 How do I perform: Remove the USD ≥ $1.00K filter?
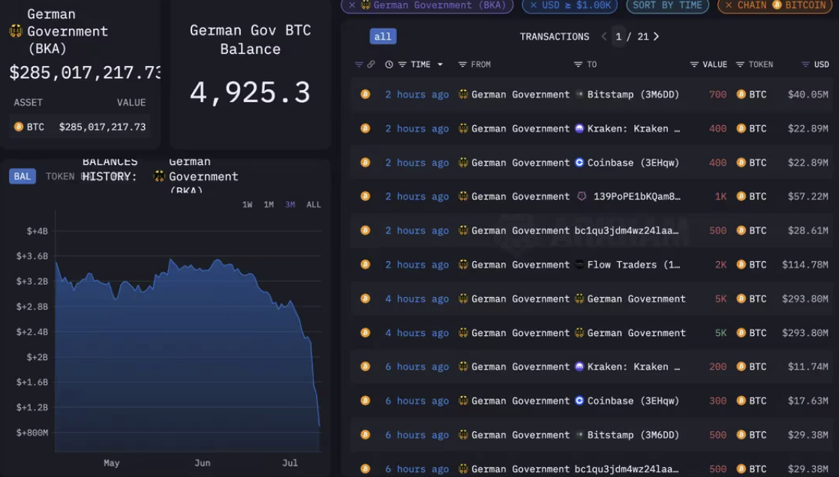point(533,4)
